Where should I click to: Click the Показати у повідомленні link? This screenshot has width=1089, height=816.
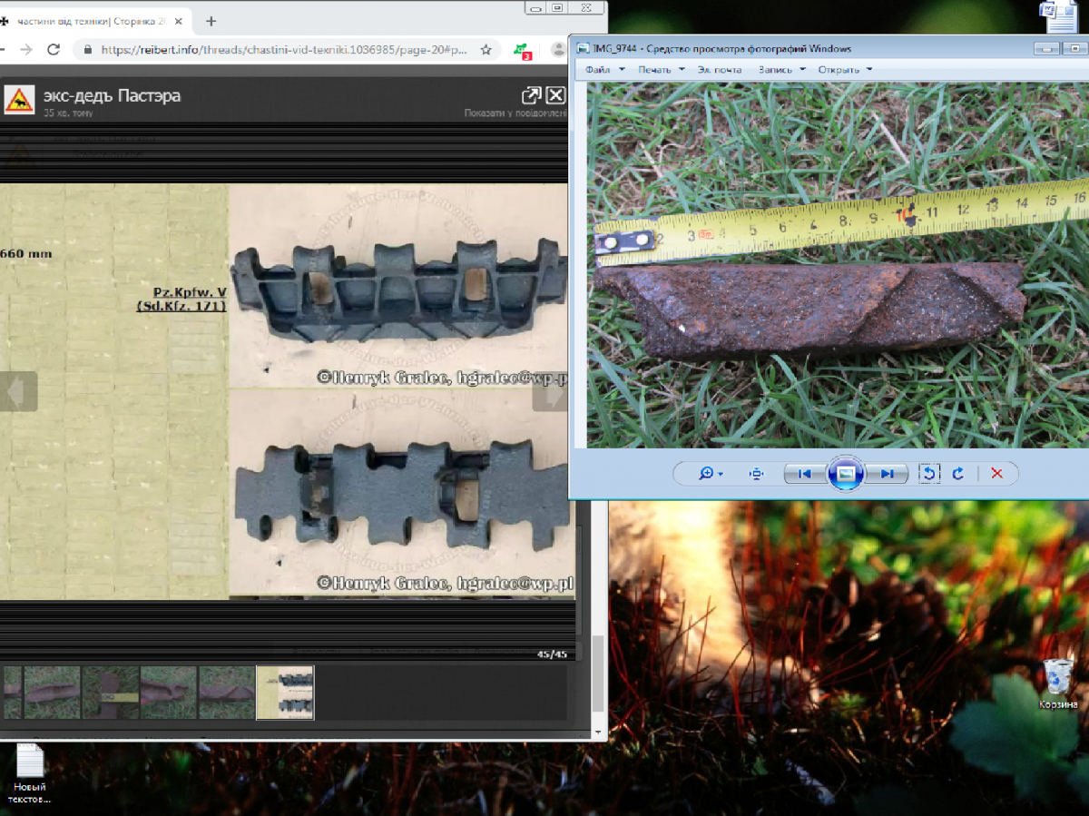point(515,113)
